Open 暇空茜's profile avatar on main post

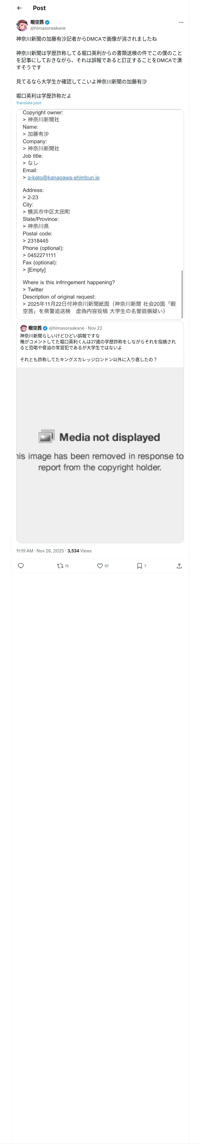click(x=22, y=25)
